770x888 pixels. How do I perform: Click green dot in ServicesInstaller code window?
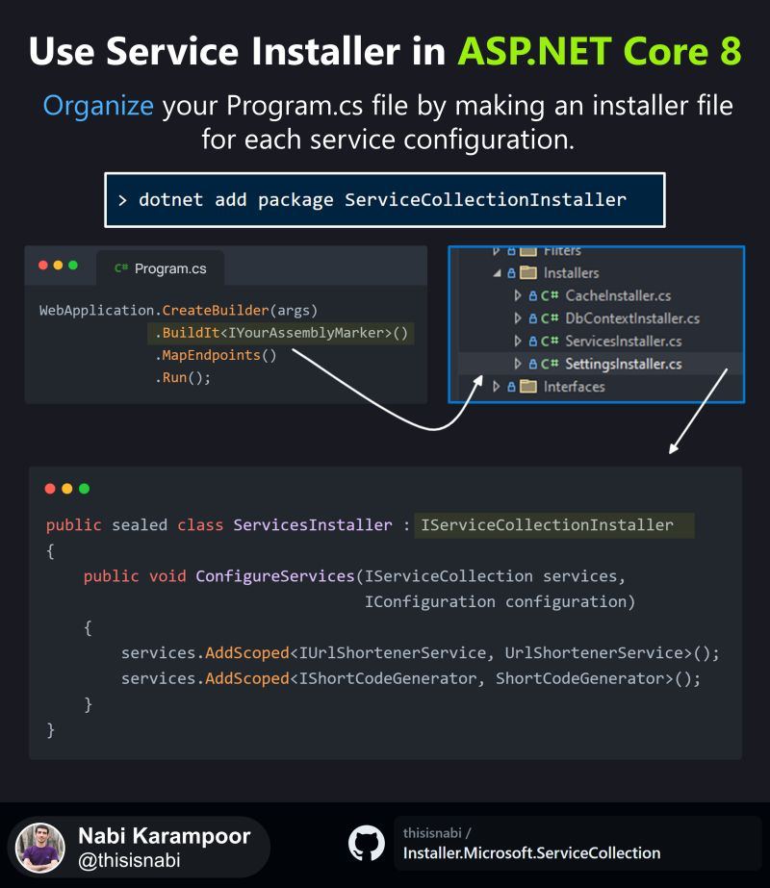85,489
